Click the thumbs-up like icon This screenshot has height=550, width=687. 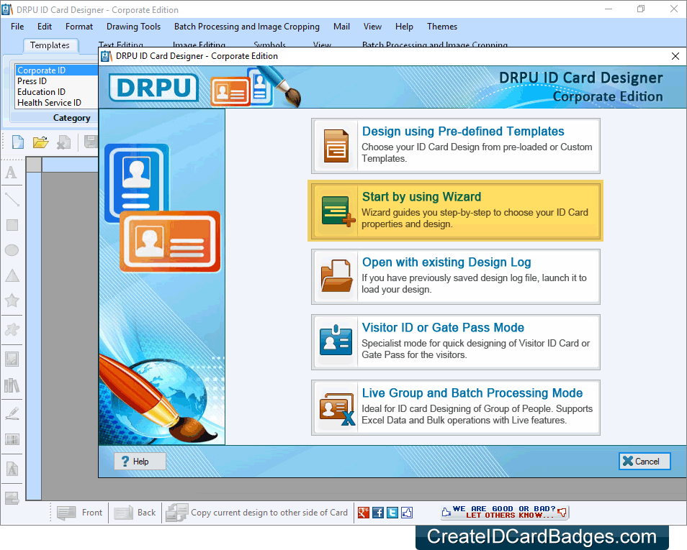point(407,513)
